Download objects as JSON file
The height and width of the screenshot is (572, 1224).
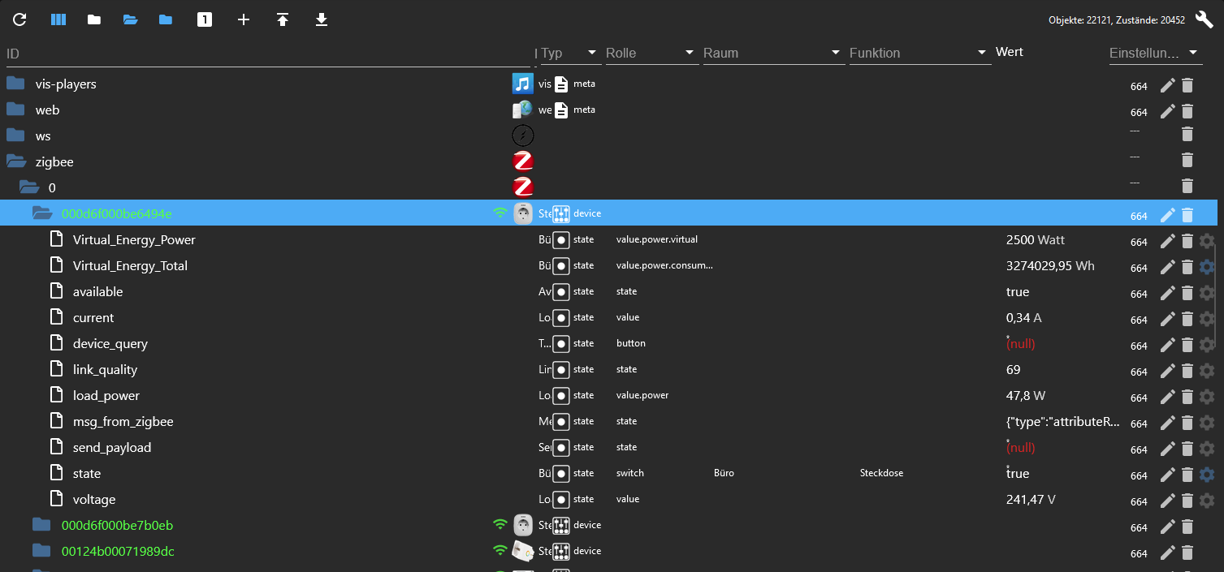pyautogui.click(x=322, y=19)
